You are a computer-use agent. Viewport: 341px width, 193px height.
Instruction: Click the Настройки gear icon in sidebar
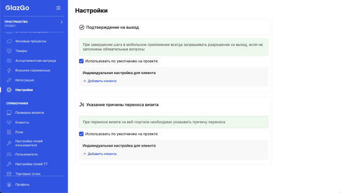pyautogui.click(x=9, y=90)
